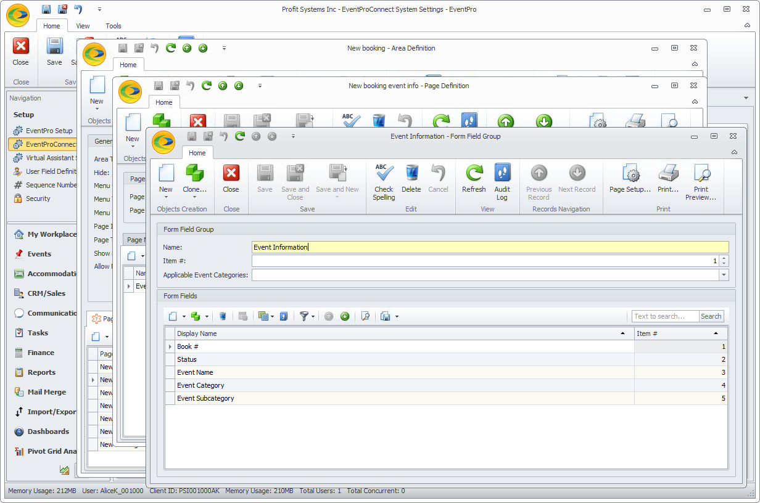Go to Previous Record in Form Field Group

click(539, 182)
